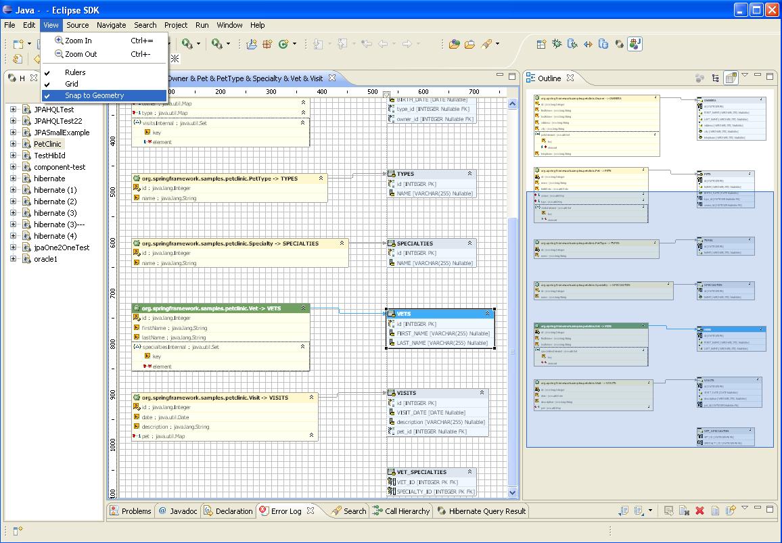The height and width of the screenshot is (543, 782).
Task: Click the red delete log icon
Action: point(699,511)
